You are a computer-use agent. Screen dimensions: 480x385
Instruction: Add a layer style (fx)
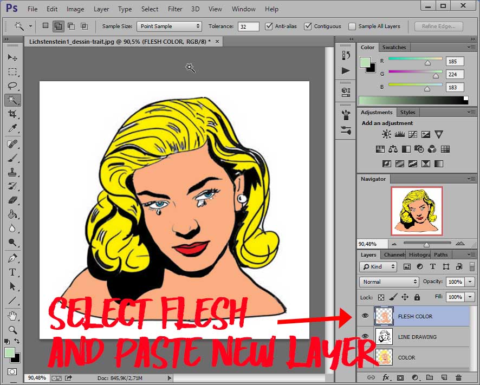pos(386,377)
